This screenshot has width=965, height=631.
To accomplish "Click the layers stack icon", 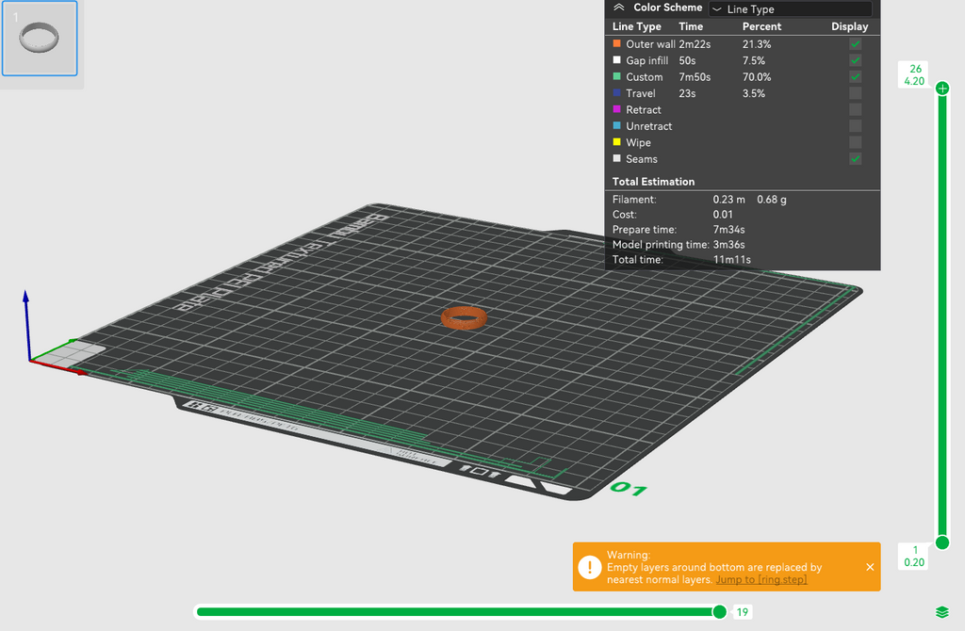I will click(942, 612).
